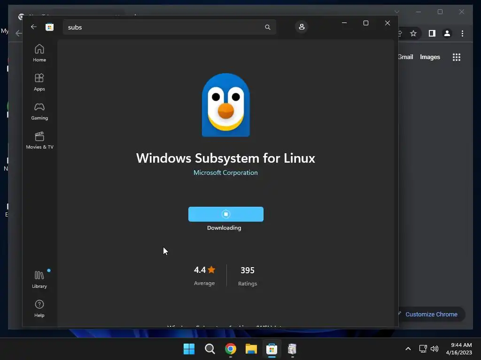Open Windows Start menu
481x360 pixels.
189,349
